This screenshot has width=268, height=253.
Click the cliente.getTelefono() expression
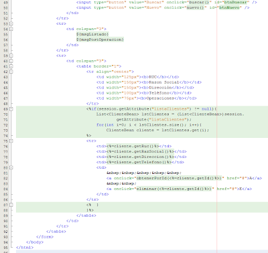tap(139, 162)
